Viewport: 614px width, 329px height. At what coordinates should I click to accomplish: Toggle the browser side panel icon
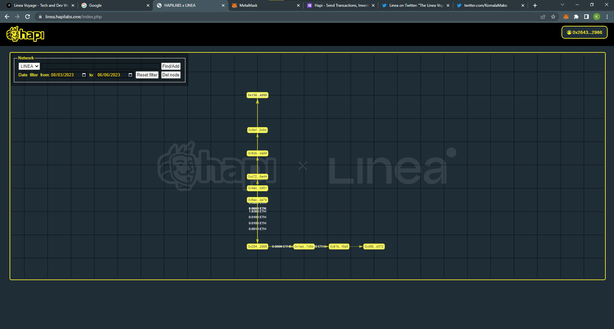(586, 16)
